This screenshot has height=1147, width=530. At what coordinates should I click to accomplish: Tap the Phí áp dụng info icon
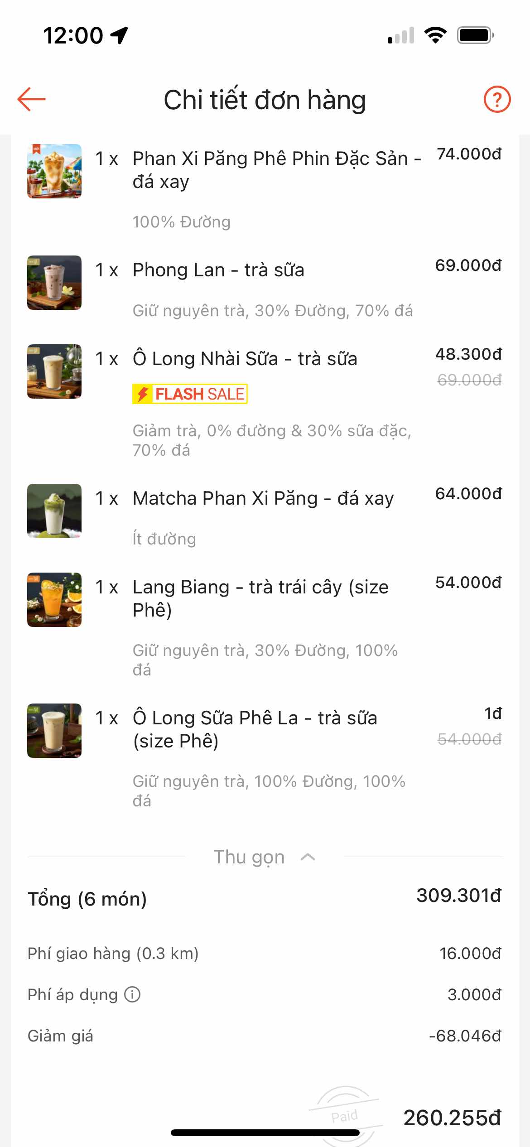[x=132, y=995]
